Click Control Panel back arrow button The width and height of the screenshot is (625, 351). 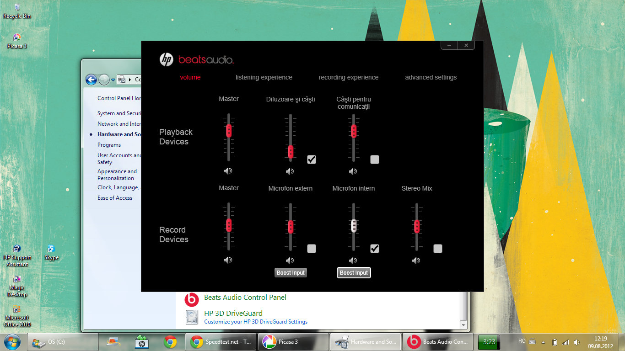[x=91, y=80]
